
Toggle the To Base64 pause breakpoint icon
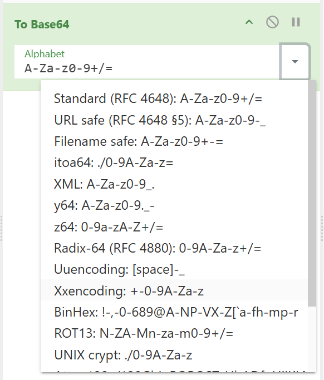coord(296,22)
